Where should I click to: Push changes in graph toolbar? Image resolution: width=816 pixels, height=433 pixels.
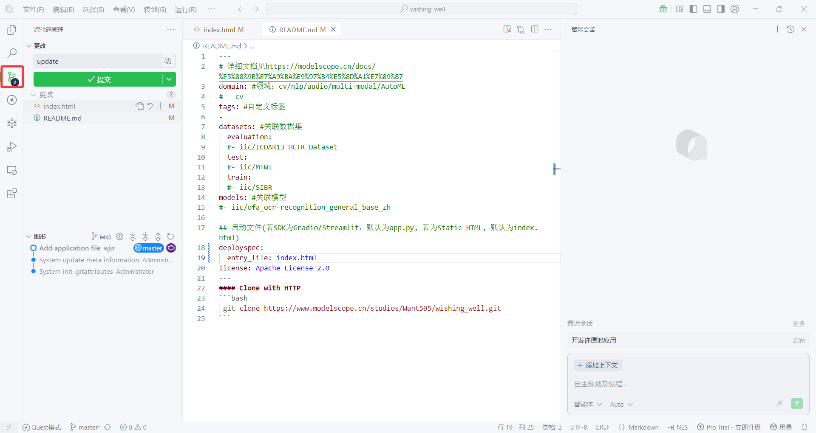[158, 236]
